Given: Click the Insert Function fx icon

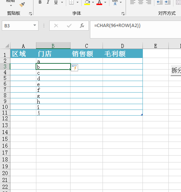Looking at the screenshot, I should coord(82,26).
